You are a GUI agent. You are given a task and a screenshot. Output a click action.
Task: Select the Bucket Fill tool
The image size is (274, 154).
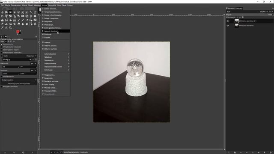tap(10, 20)
